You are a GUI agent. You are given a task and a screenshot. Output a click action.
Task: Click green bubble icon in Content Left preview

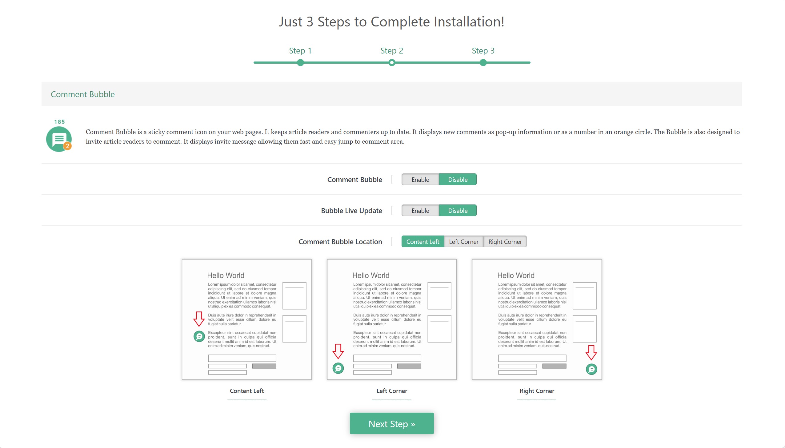(199, 336)
